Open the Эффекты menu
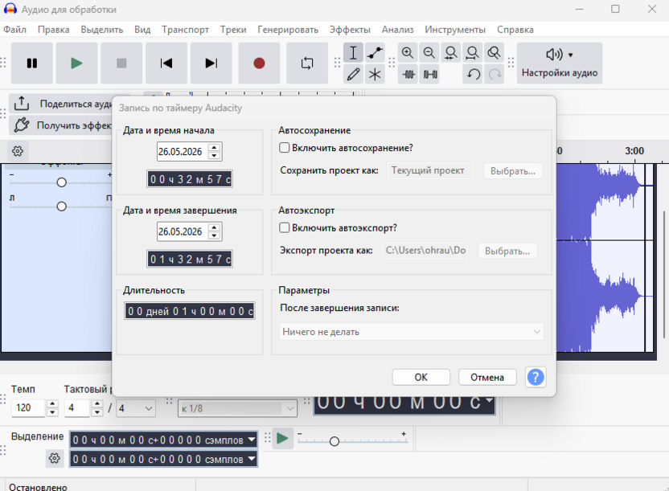The width and height of the screenshot is (669, 491). pos(350,30)
